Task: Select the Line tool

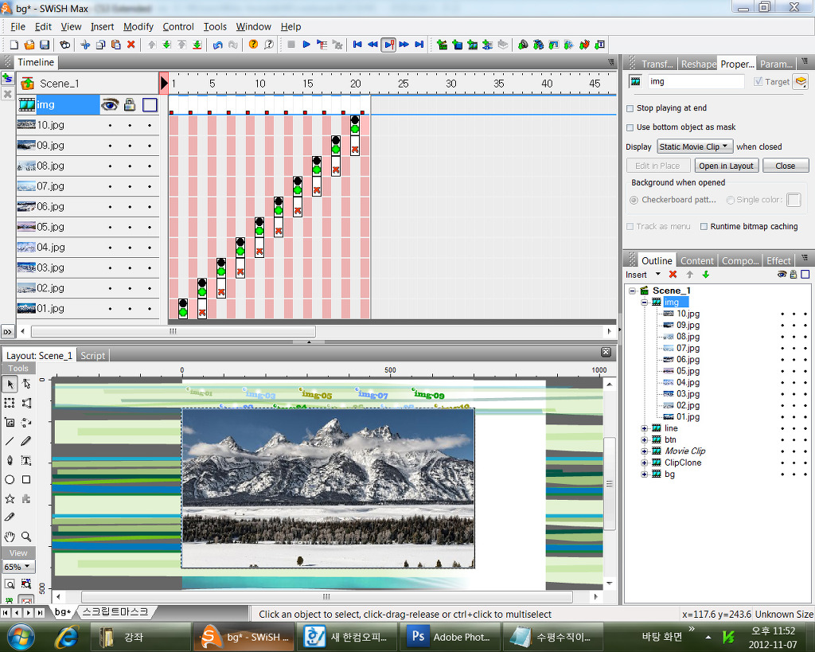Action: coord(10,441)
